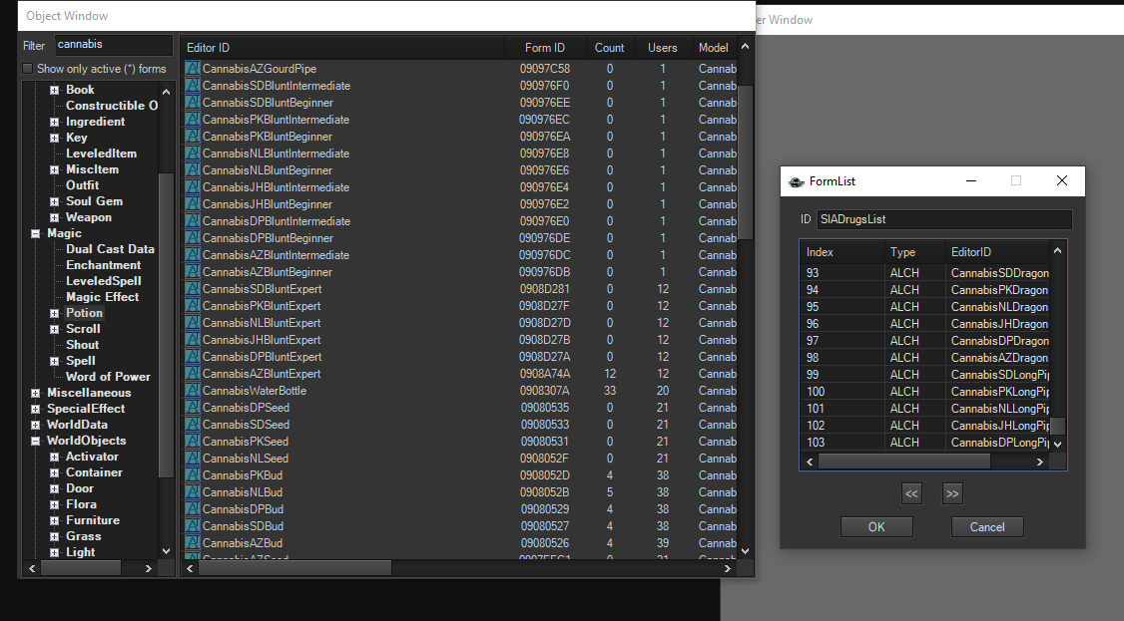Viewport: 1124px width, 621px height.
Task: Select the Outfit tree item
Action: click(x=83, y=185)
